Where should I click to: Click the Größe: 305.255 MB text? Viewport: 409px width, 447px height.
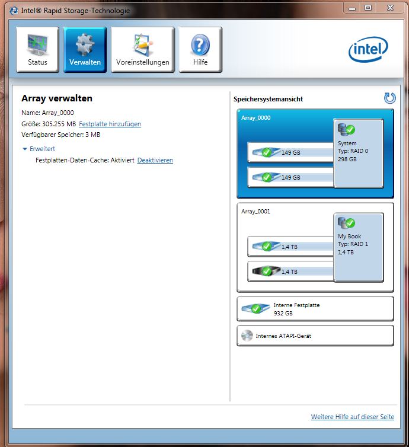click(49, 124)
